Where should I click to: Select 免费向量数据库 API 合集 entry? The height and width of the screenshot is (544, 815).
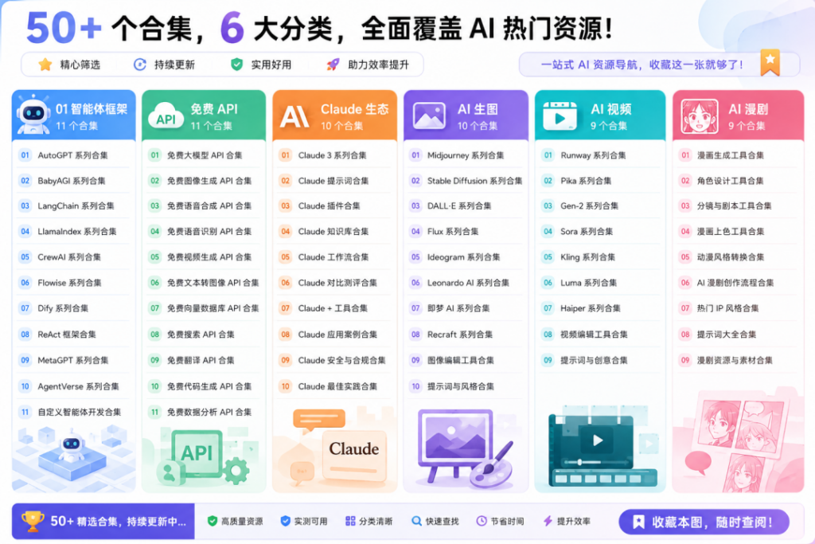[x=204, y=308]
